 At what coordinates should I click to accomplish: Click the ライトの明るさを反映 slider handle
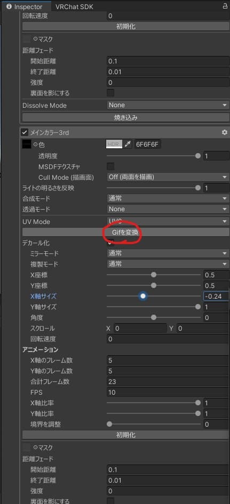point(198,188)
